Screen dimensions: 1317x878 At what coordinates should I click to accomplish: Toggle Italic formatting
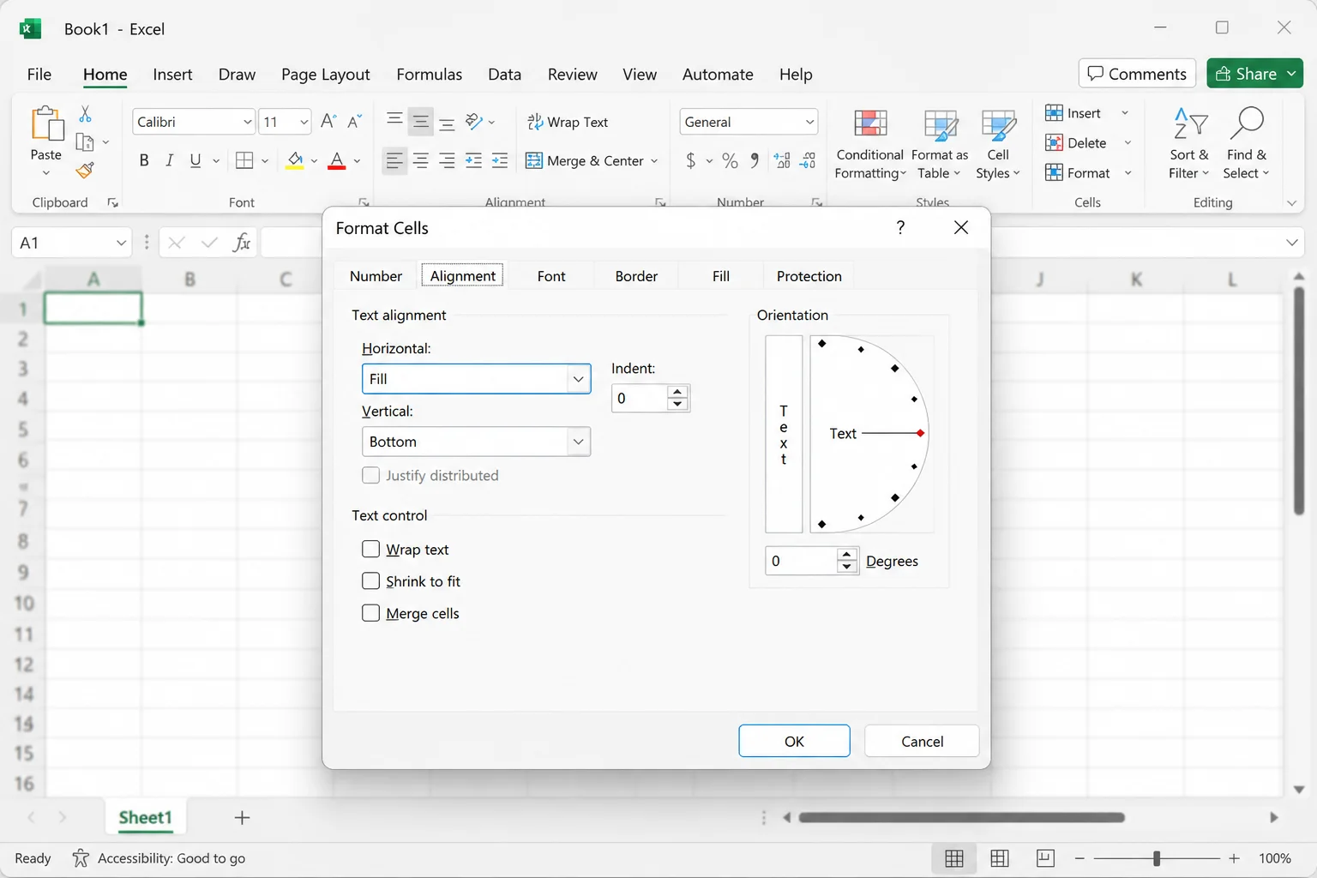coord(170,160)
